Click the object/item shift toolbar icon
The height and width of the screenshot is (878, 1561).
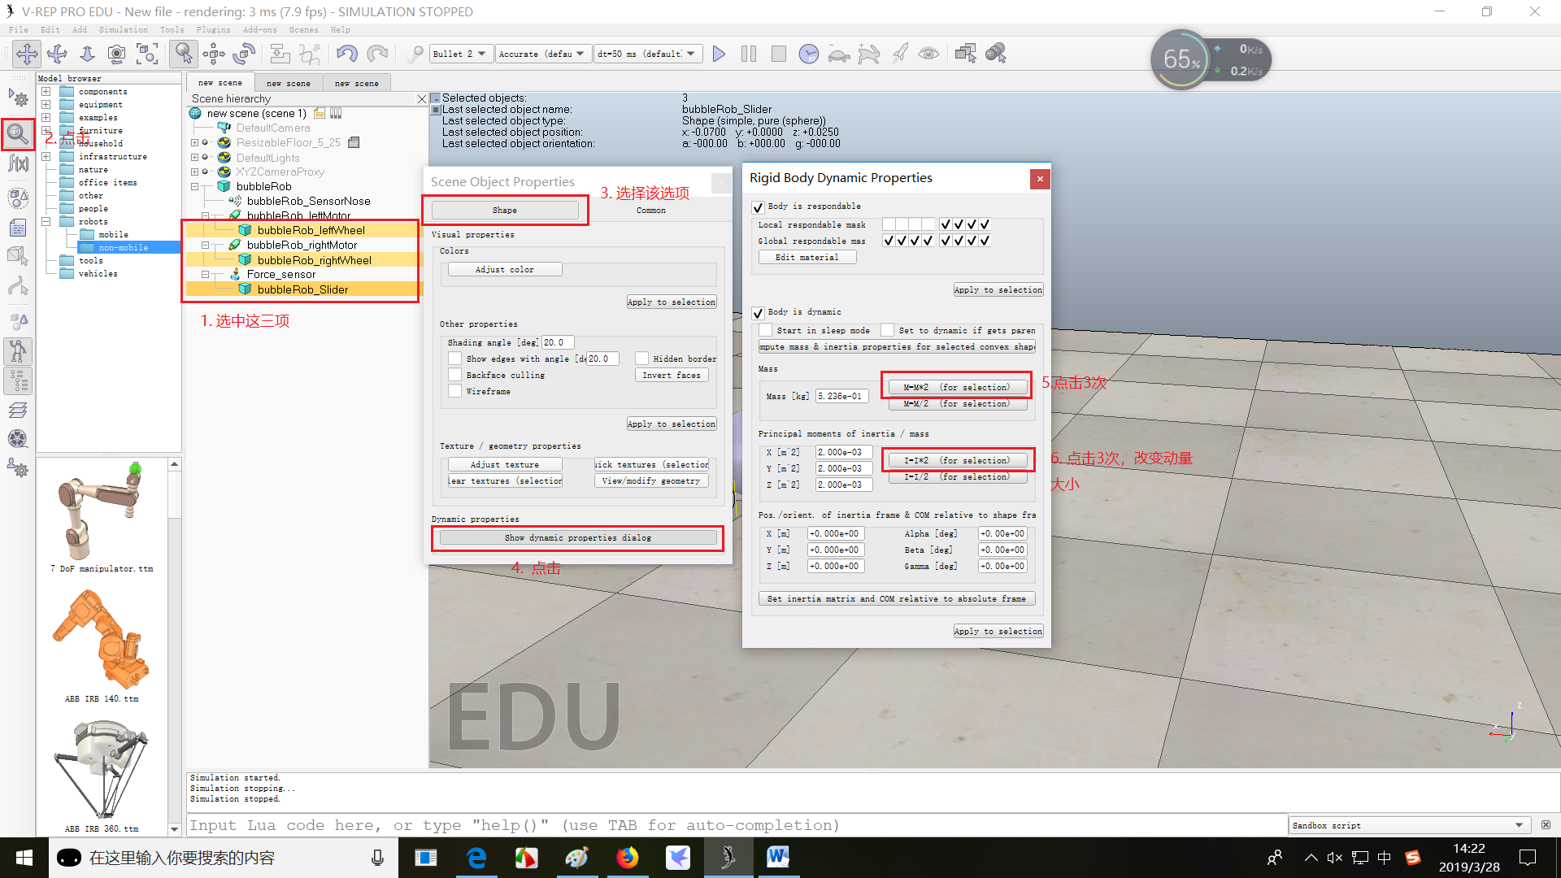[x=214, y=54]
